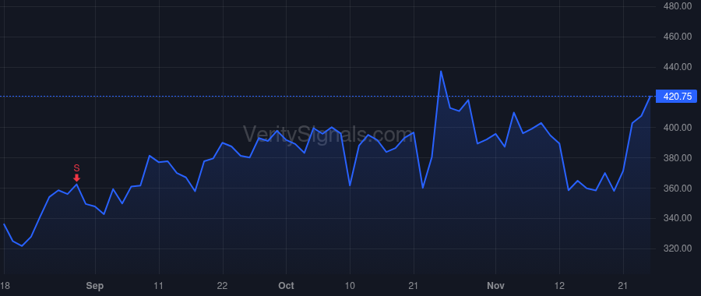Click the 12 date label on time axis
Viewport: 701px width, 296px height.
click(559, 286)
